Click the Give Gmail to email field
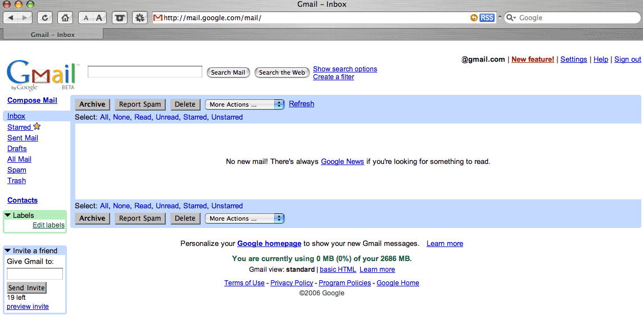The image size is (643, 324). click(35, 273)
